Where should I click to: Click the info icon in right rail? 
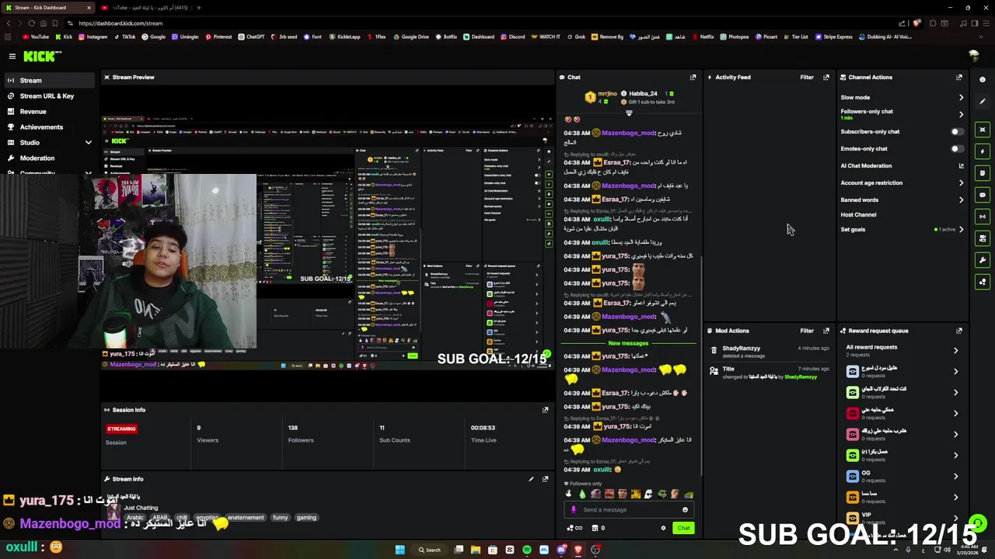pyautogui.click(x=983, y=80)
